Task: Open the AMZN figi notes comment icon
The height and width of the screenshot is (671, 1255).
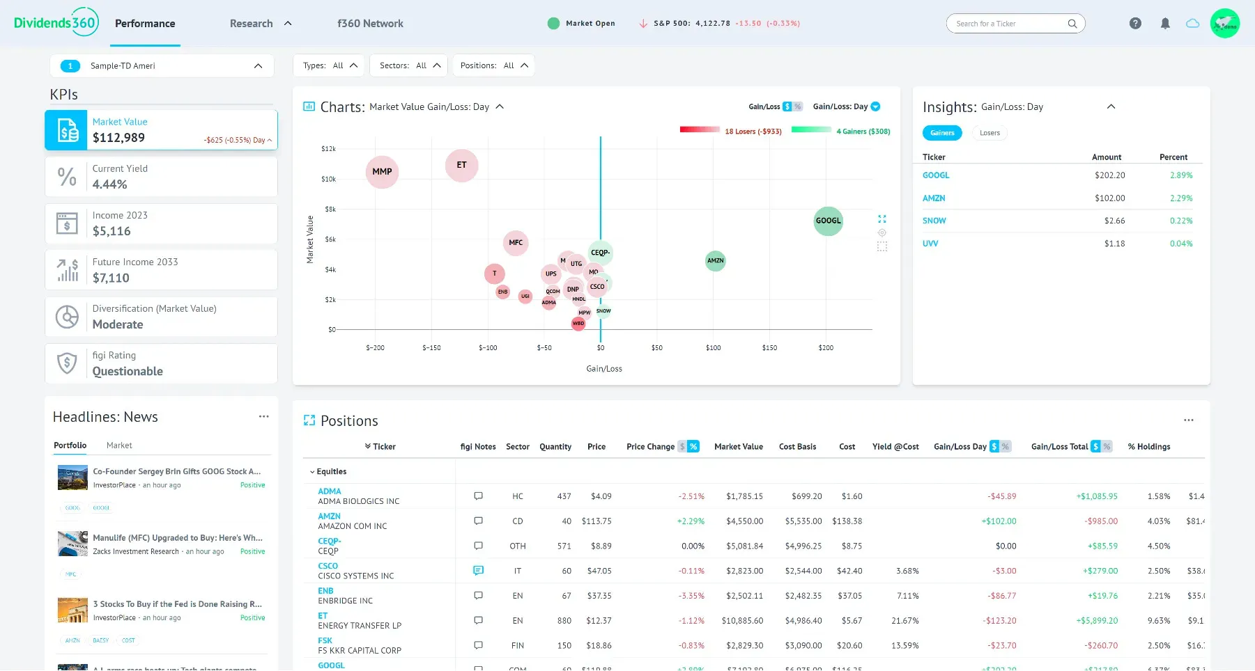Action: coord(478,521)
